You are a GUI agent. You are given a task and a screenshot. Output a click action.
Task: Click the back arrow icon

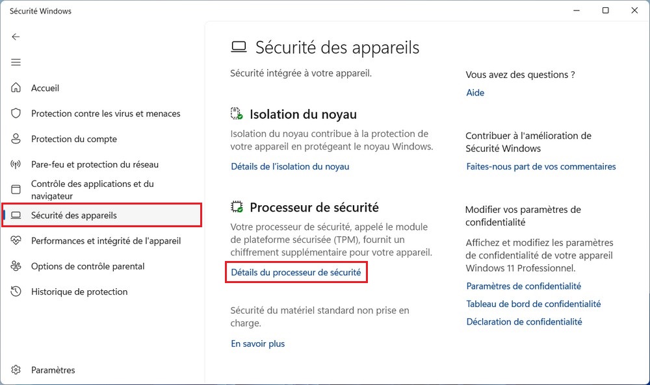pyautogui.click(x=16, y=37)
